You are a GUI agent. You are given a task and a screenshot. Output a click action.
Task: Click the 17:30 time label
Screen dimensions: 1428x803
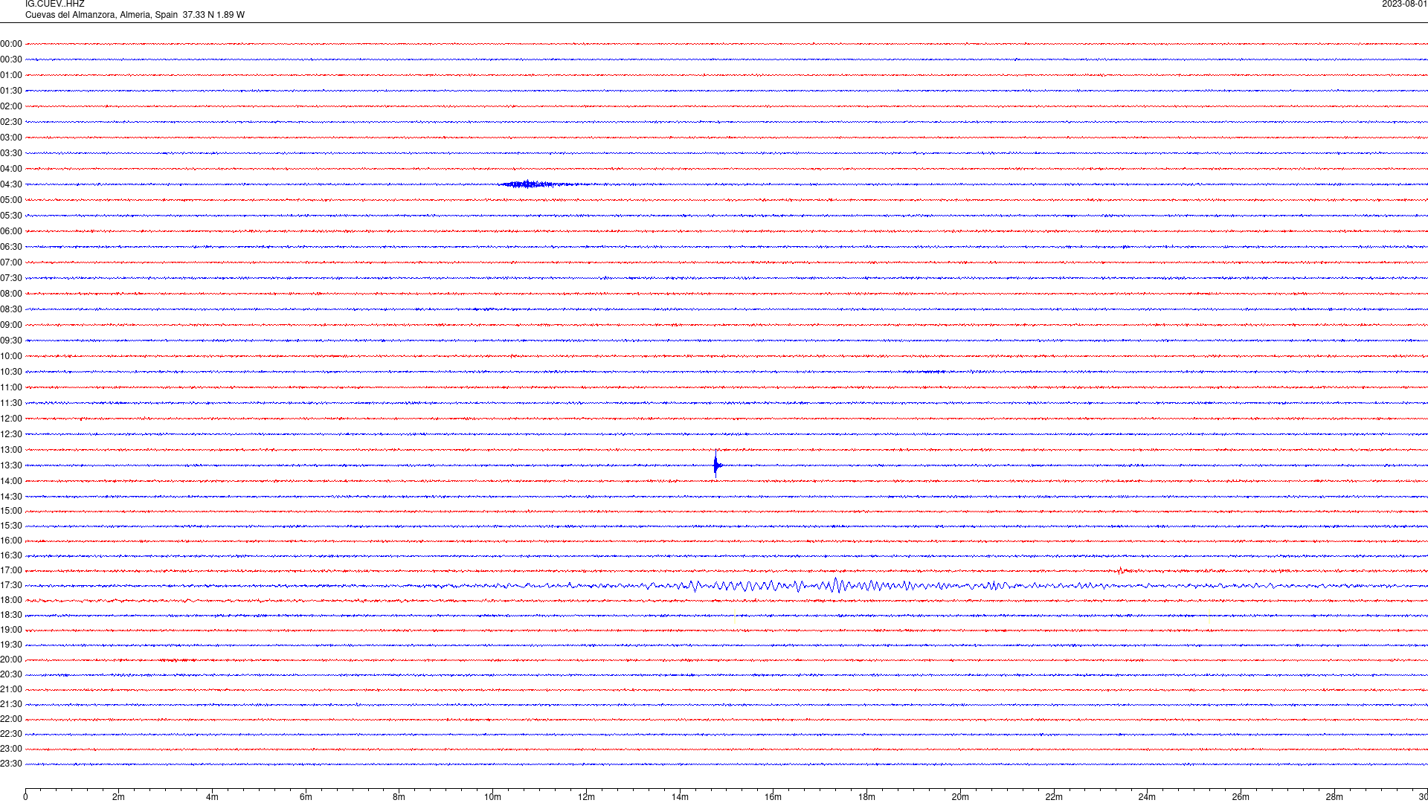pyautogui.click(x=11, y=585)
